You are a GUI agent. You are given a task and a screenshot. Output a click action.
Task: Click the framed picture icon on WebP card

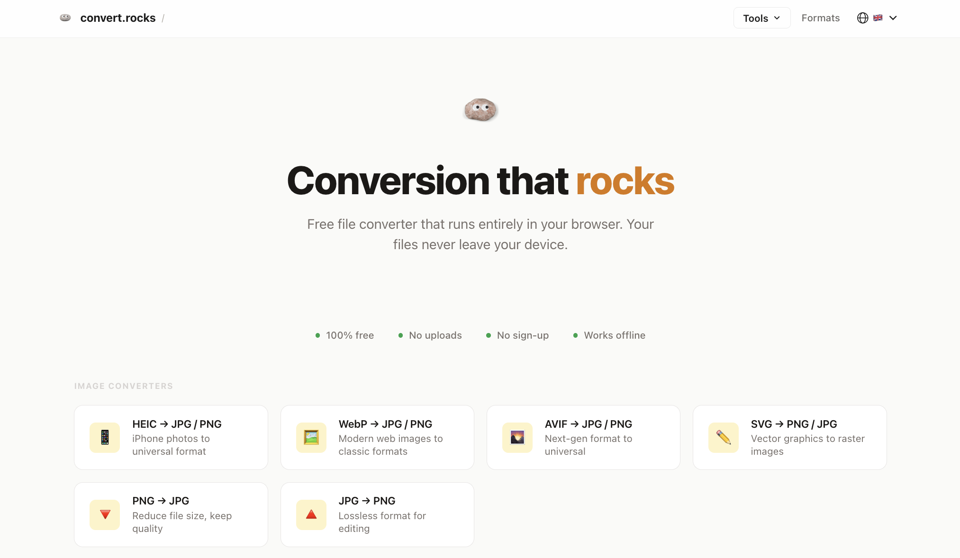311,437
